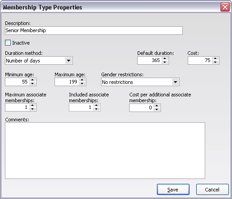Increment Maximum associate memberships
Screen dimensions: 232x199
[32, 105]
